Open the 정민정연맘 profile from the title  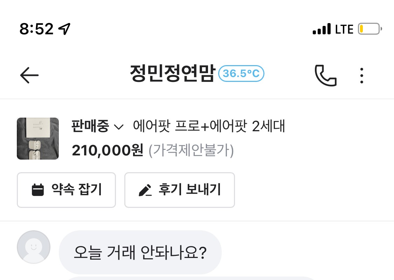(172, 74)
